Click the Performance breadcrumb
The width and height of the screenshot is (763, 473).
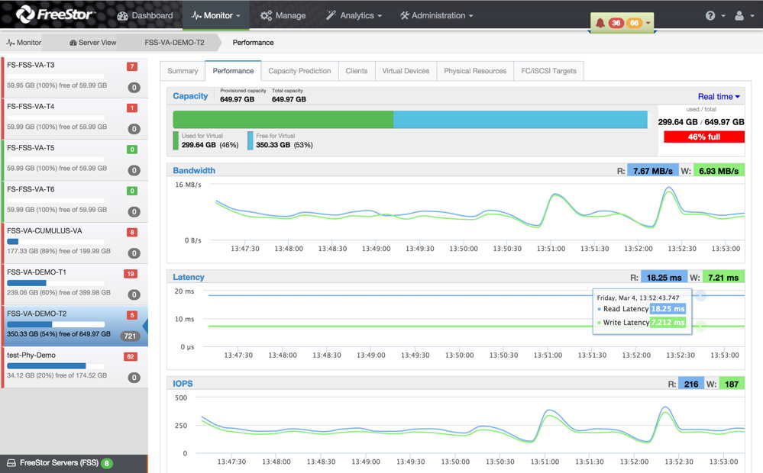253,42
